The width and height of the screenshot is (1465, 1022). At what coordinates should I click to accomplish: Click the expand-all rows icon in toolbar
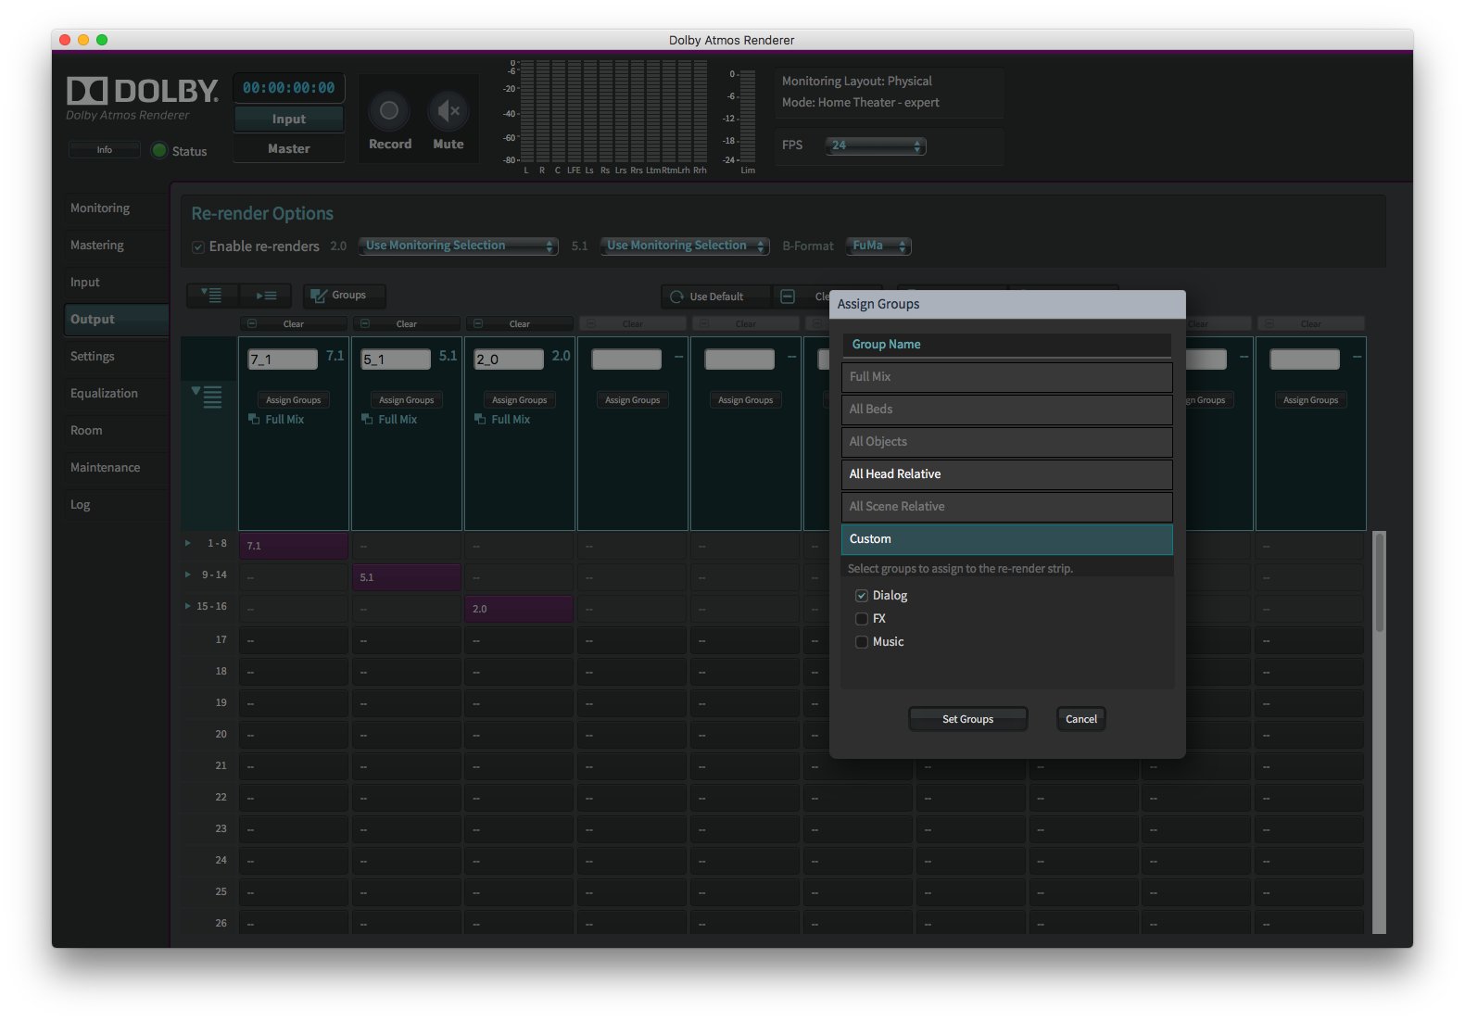212,296
